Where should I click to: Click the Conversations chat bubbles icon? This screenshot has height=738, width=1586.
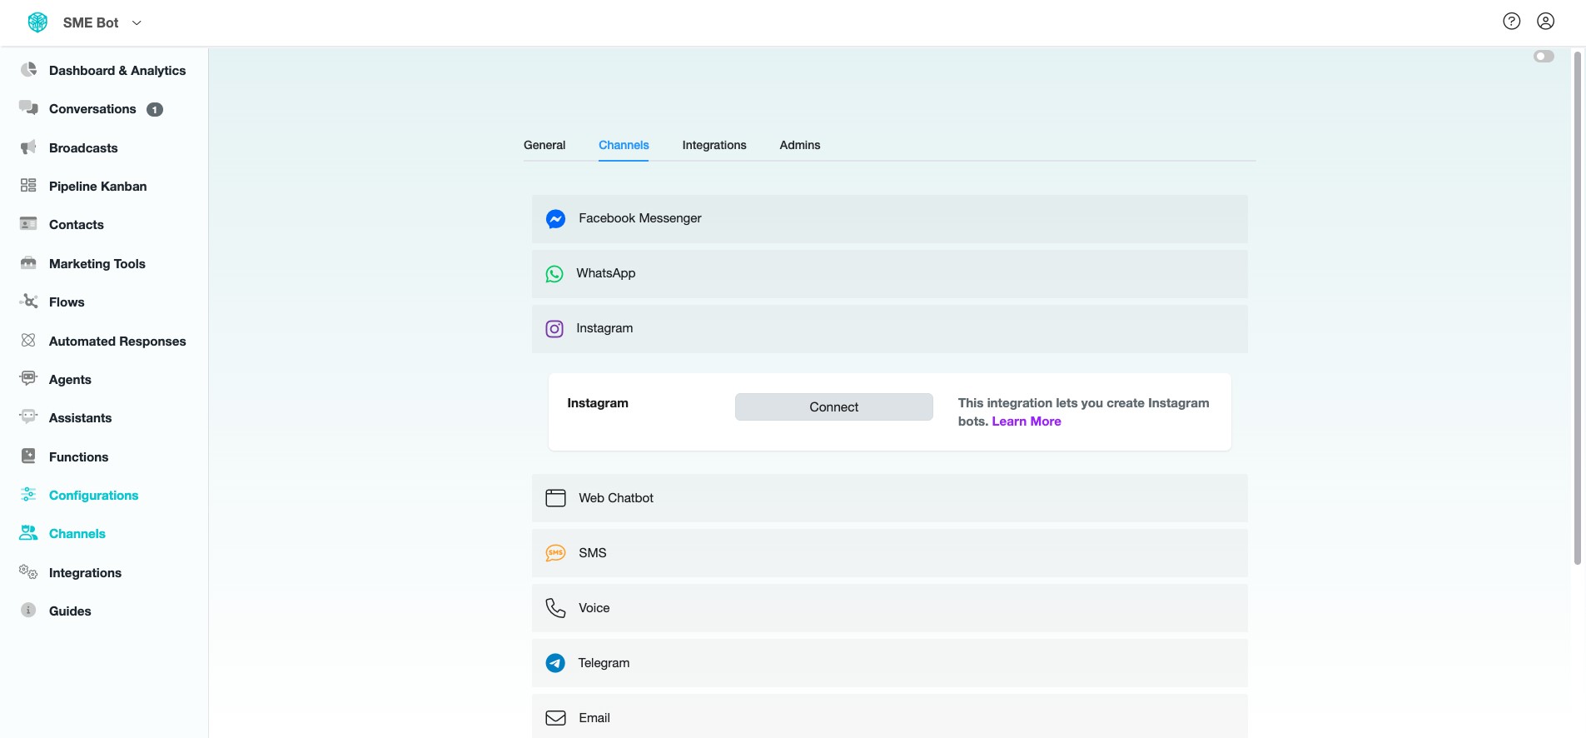29,108
